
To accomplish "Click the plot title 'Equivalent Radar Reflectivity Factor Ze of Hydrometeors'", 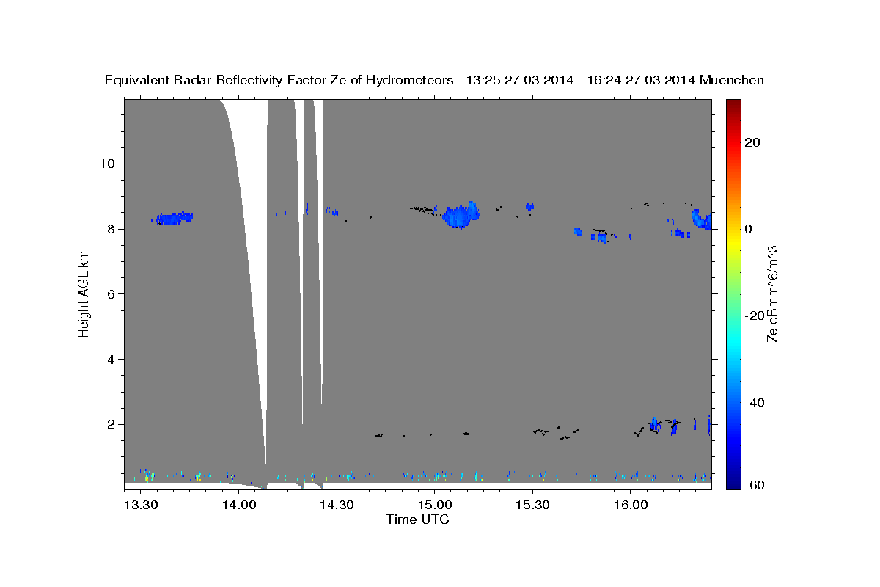I will 279,80.
